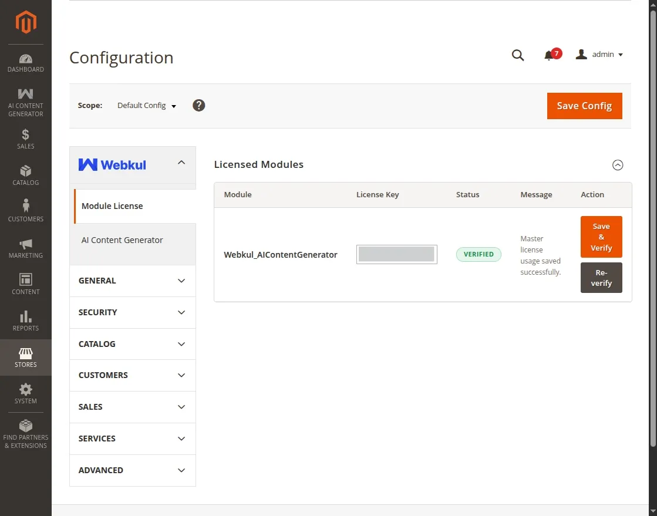Image resolution: width=657 pixels, height=516 pixels.
Task: Click the Webkul_AIContentGenerator module name
Action: click(x=280, y=255)
